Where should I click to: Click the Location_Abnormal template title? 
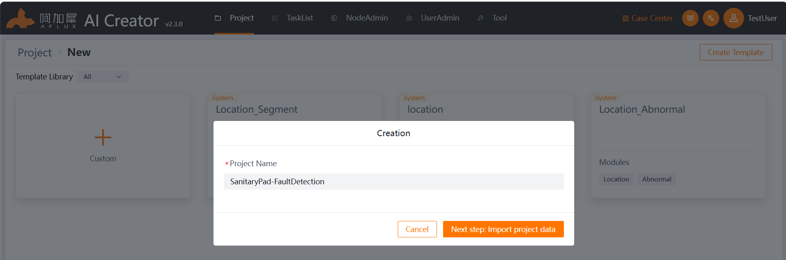[x=642, y=109]
